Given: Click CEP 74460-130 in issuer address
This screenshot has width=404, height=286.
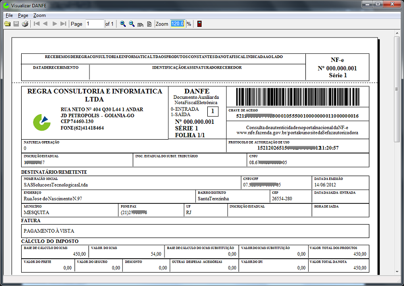Looking at the screenshot, I should 77,121.
